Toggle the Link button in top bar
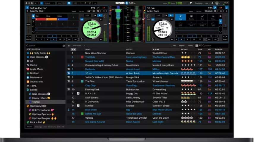 [59, 3]
